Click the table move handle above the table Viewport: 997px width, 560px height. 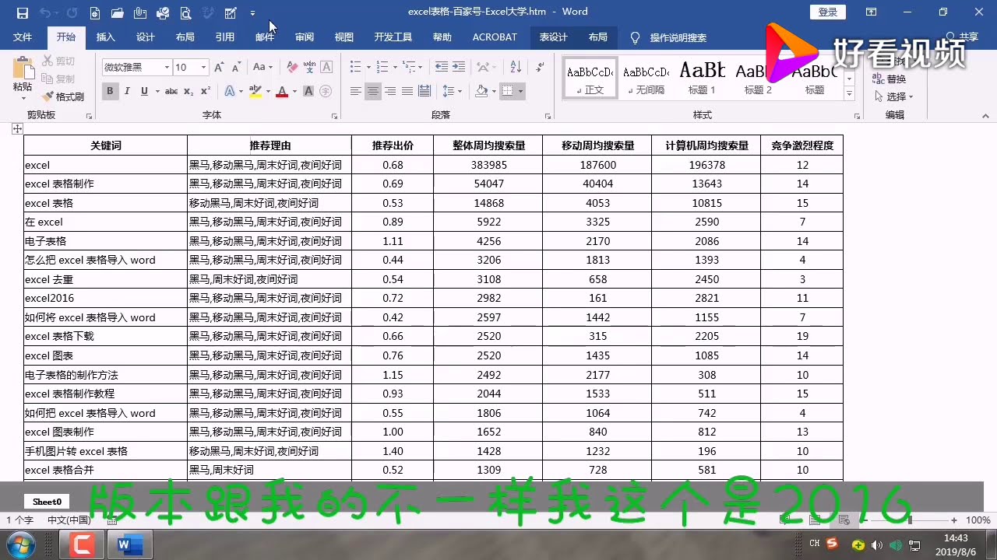(x=17, y=128)
